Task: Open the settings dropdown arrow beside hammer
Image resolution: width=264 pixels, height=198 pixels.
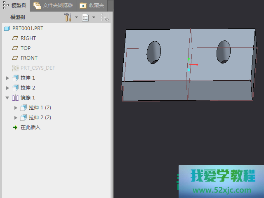Action: [x=76, y=17]
